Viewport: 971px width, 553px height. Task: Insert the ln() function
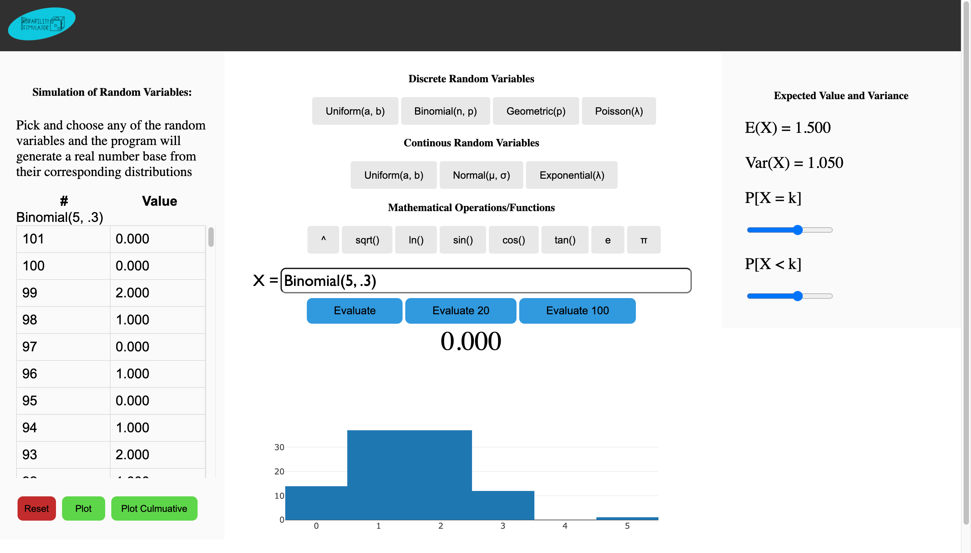[415, 240]
